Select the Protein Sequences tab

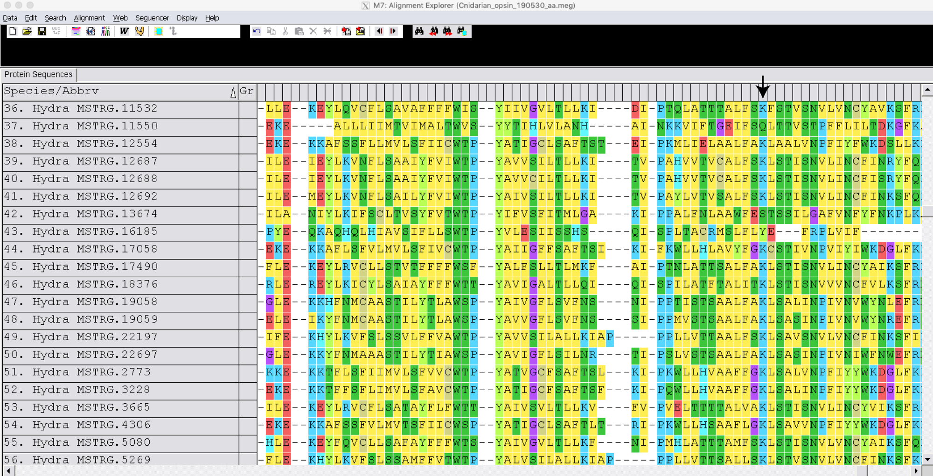click(39, 75)
